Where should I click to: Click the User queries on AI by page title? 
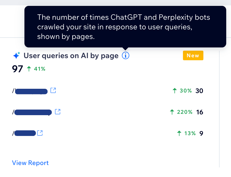[71, 55]
